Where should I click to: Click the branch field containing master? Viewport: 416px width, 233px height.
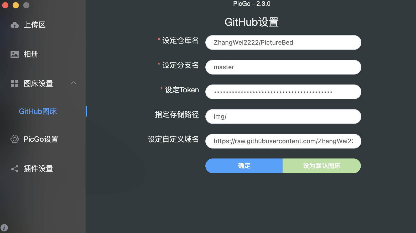click(283, 67)
